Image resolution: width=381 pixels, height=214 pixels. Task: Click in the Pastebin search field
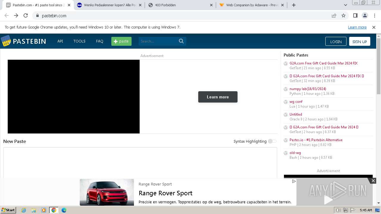tap(158, 41)
